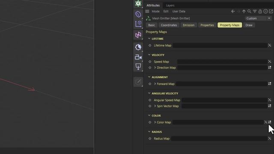Expand the Spin Vector Map sub-options

[x=155, y=106]
